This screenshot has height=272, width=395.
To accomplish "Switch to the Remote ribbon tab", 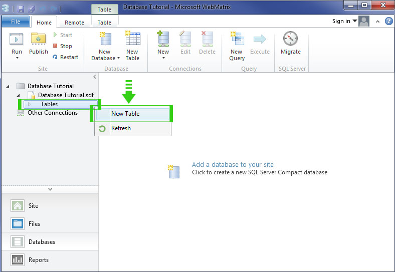I will pos(74,23).
